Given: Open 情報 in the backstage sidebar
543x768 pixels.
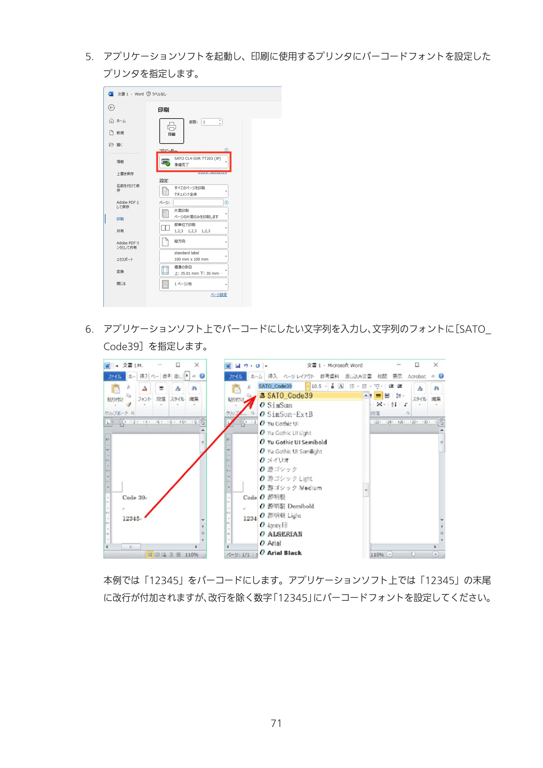Looking at the screenshot, I should [120, 162].
